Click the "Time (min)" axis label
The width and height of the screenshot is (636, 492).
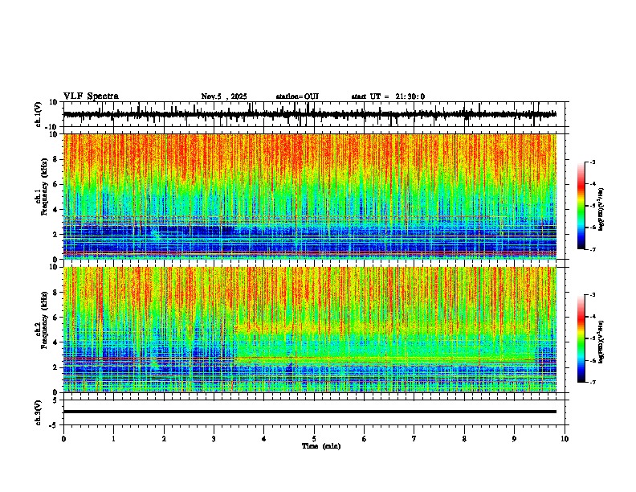tap(321, 446)
